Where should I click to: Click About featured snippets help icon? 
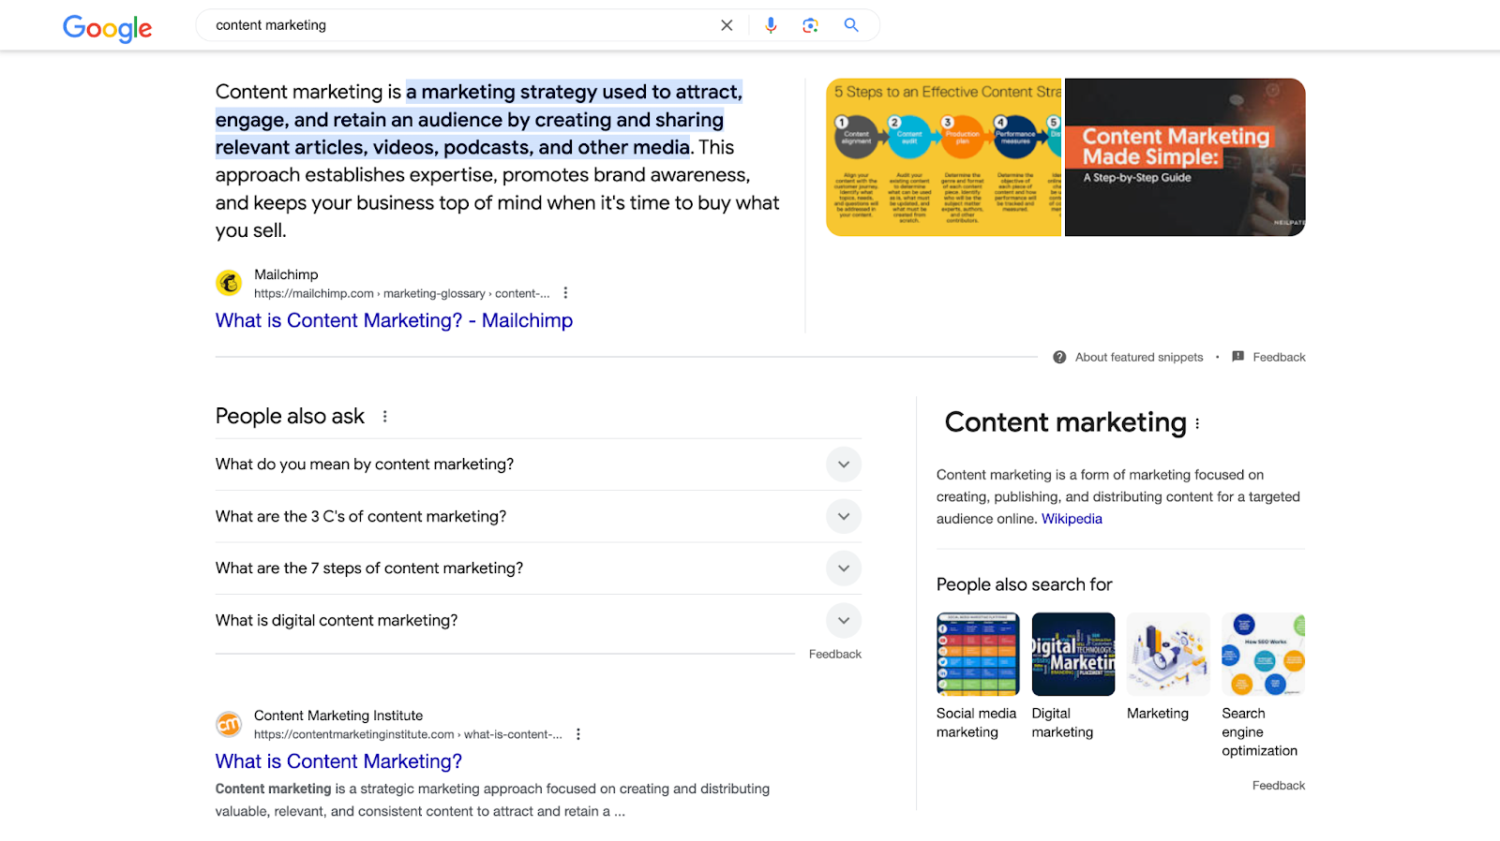click(1059, 357)
